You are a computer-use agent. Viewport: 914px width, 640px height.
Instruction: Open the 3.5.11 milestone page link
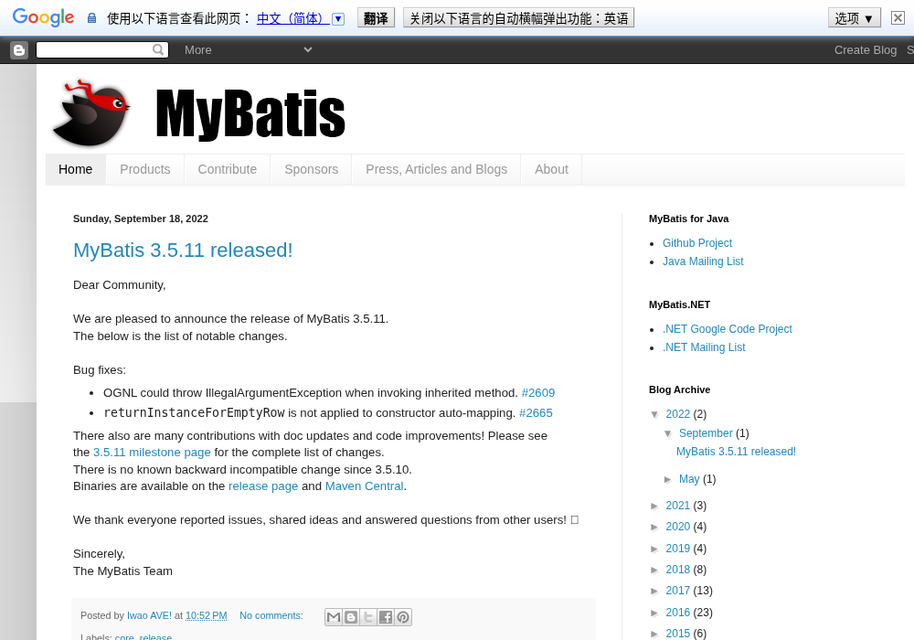(152, 453)
